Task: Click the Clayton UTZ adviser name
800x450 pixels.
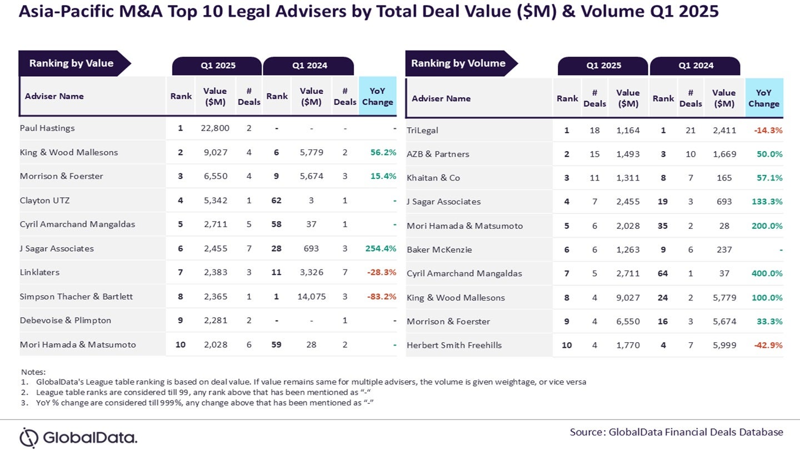Action: click(46, 200)
